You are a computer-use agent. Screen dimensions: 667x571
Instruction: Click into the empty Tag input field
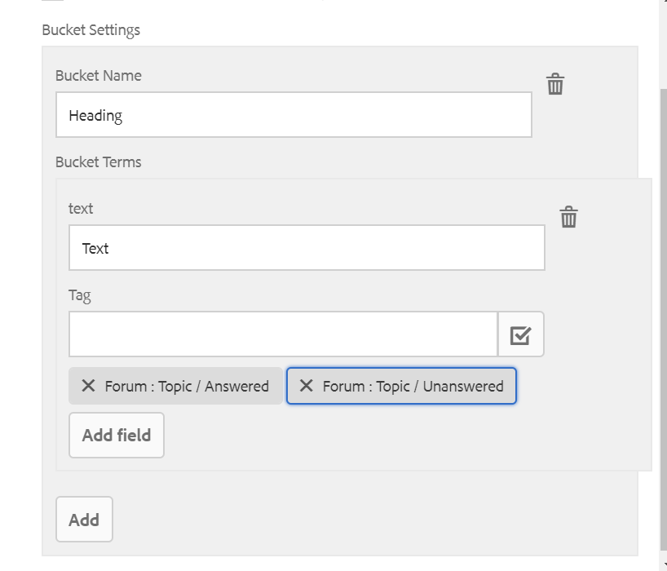[283, 334]
